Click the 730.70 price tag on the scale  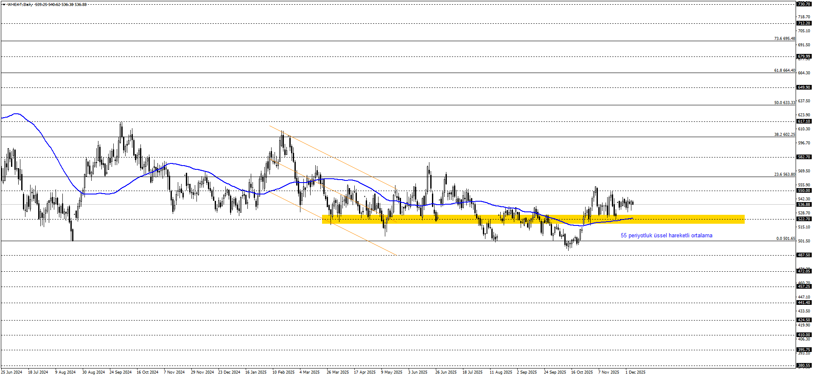tap(804, 4)
